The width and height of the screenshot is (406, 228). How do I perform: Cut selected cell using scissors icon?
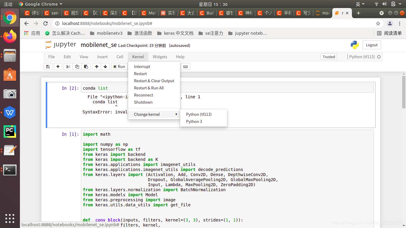pyautogui.click(x=68, y=66)
